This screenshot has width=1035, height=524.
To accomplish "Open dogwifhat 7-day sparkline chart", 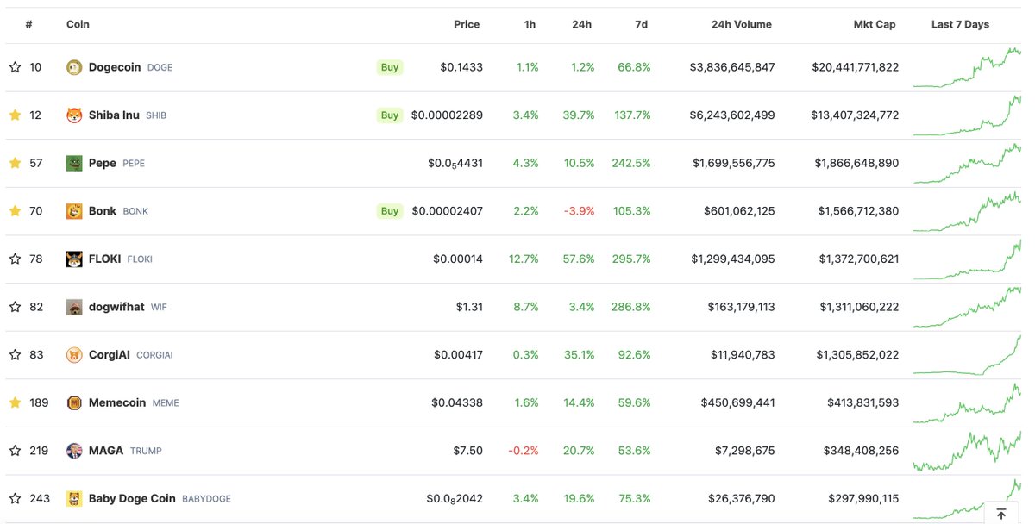I will coord(967,307).
